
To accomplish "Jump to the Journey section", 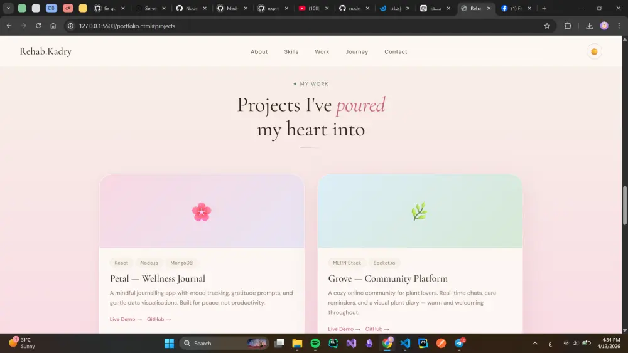I will pos(357,51).
